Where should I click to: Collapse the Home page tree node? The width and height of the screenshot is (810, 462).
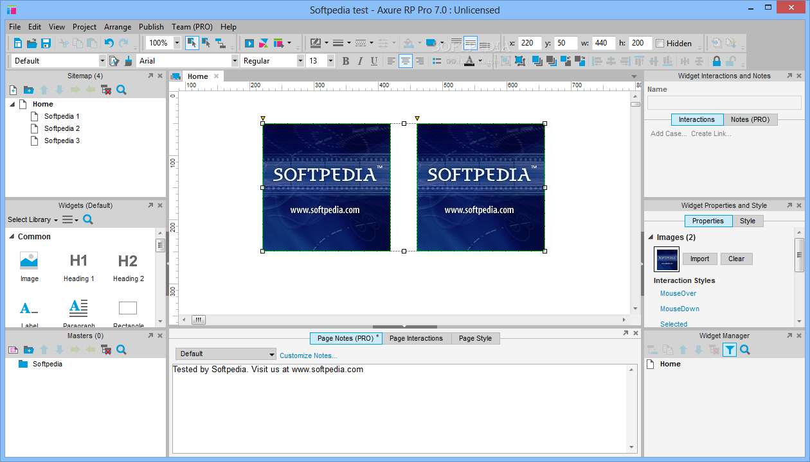pos(12,104)
